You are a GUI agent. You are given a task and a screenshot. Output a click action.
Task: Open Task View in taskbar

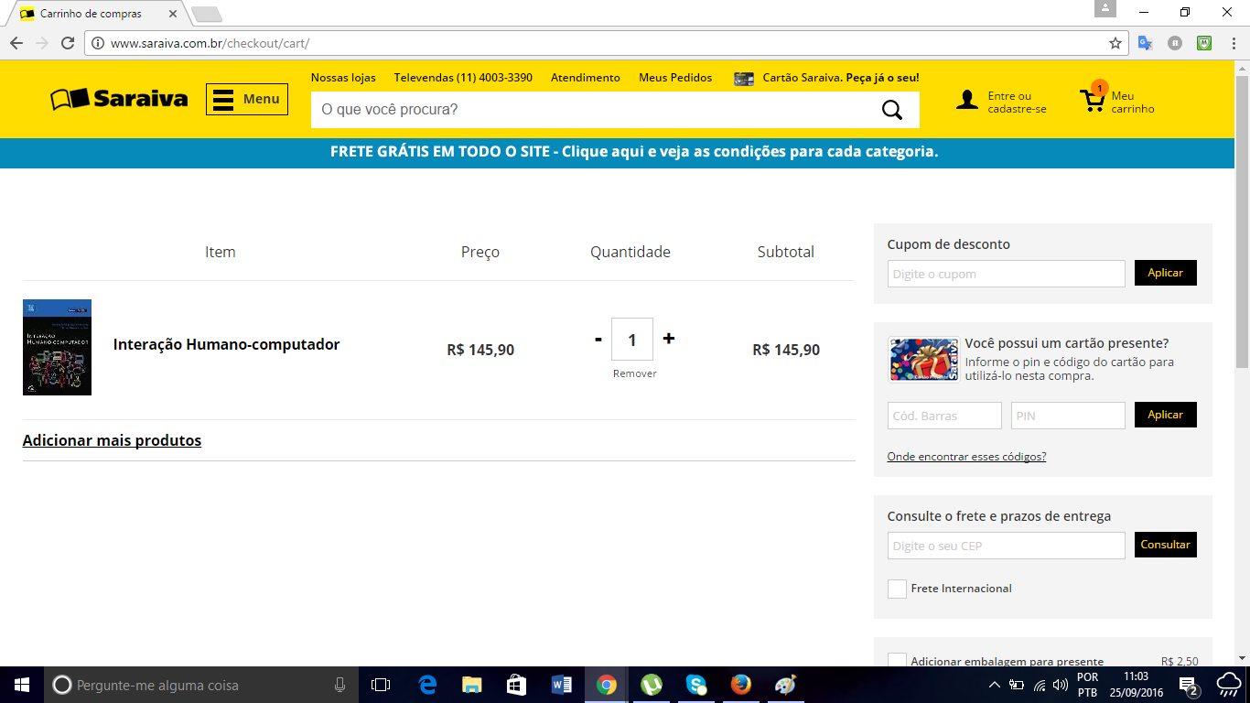[381, 685]
